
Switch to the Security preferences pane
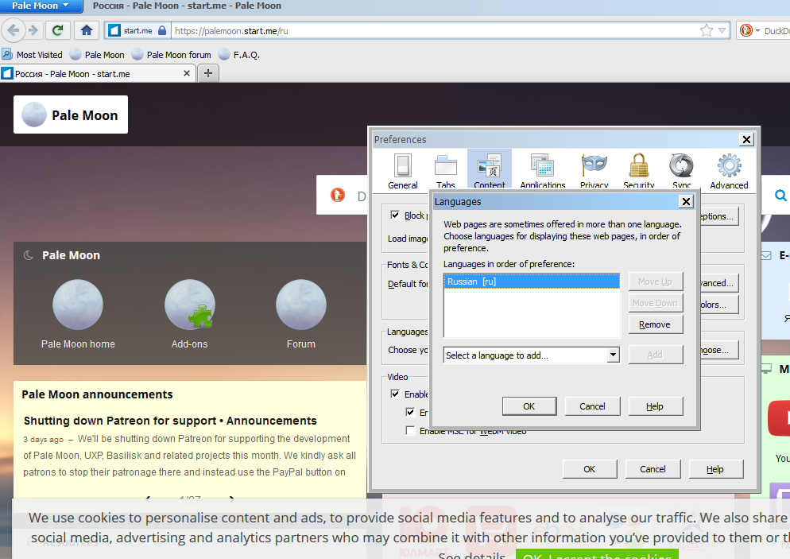[x=638, y=171]
